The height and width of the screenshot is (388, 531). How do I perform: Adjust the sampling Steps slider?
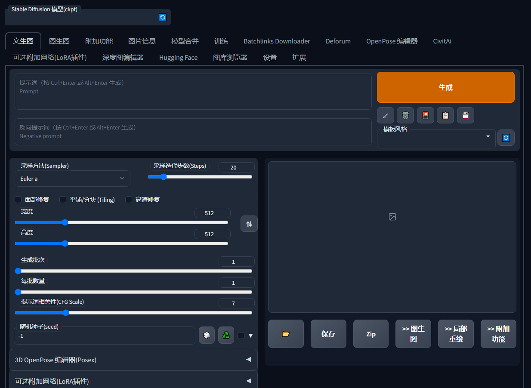coord(200,177)
